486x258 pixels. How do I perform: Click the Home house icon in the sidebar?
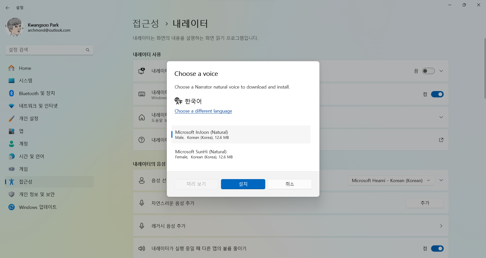pos(11,68)
